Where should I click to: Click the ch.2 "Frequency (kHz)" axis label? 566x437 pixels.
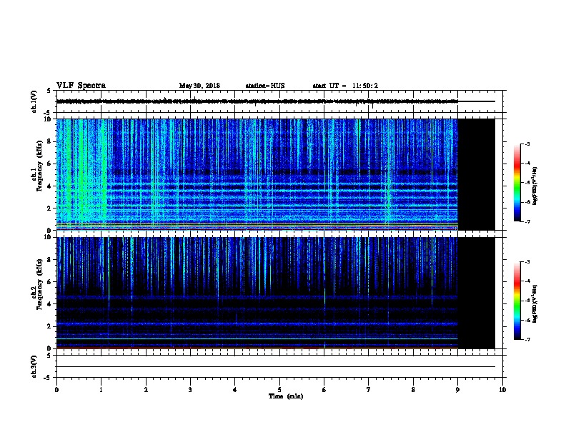(x=40, y=284)
